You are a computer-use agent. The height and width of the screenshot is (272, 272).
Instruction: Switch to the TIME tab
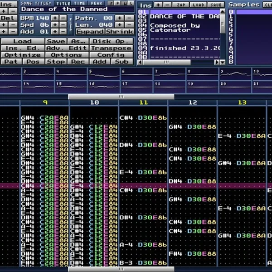[79, 3]
